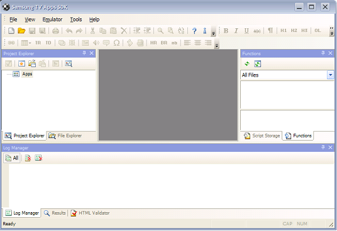Toggle Italic formatting
Viewport: 337px width, 231px height.
[236, 31]
